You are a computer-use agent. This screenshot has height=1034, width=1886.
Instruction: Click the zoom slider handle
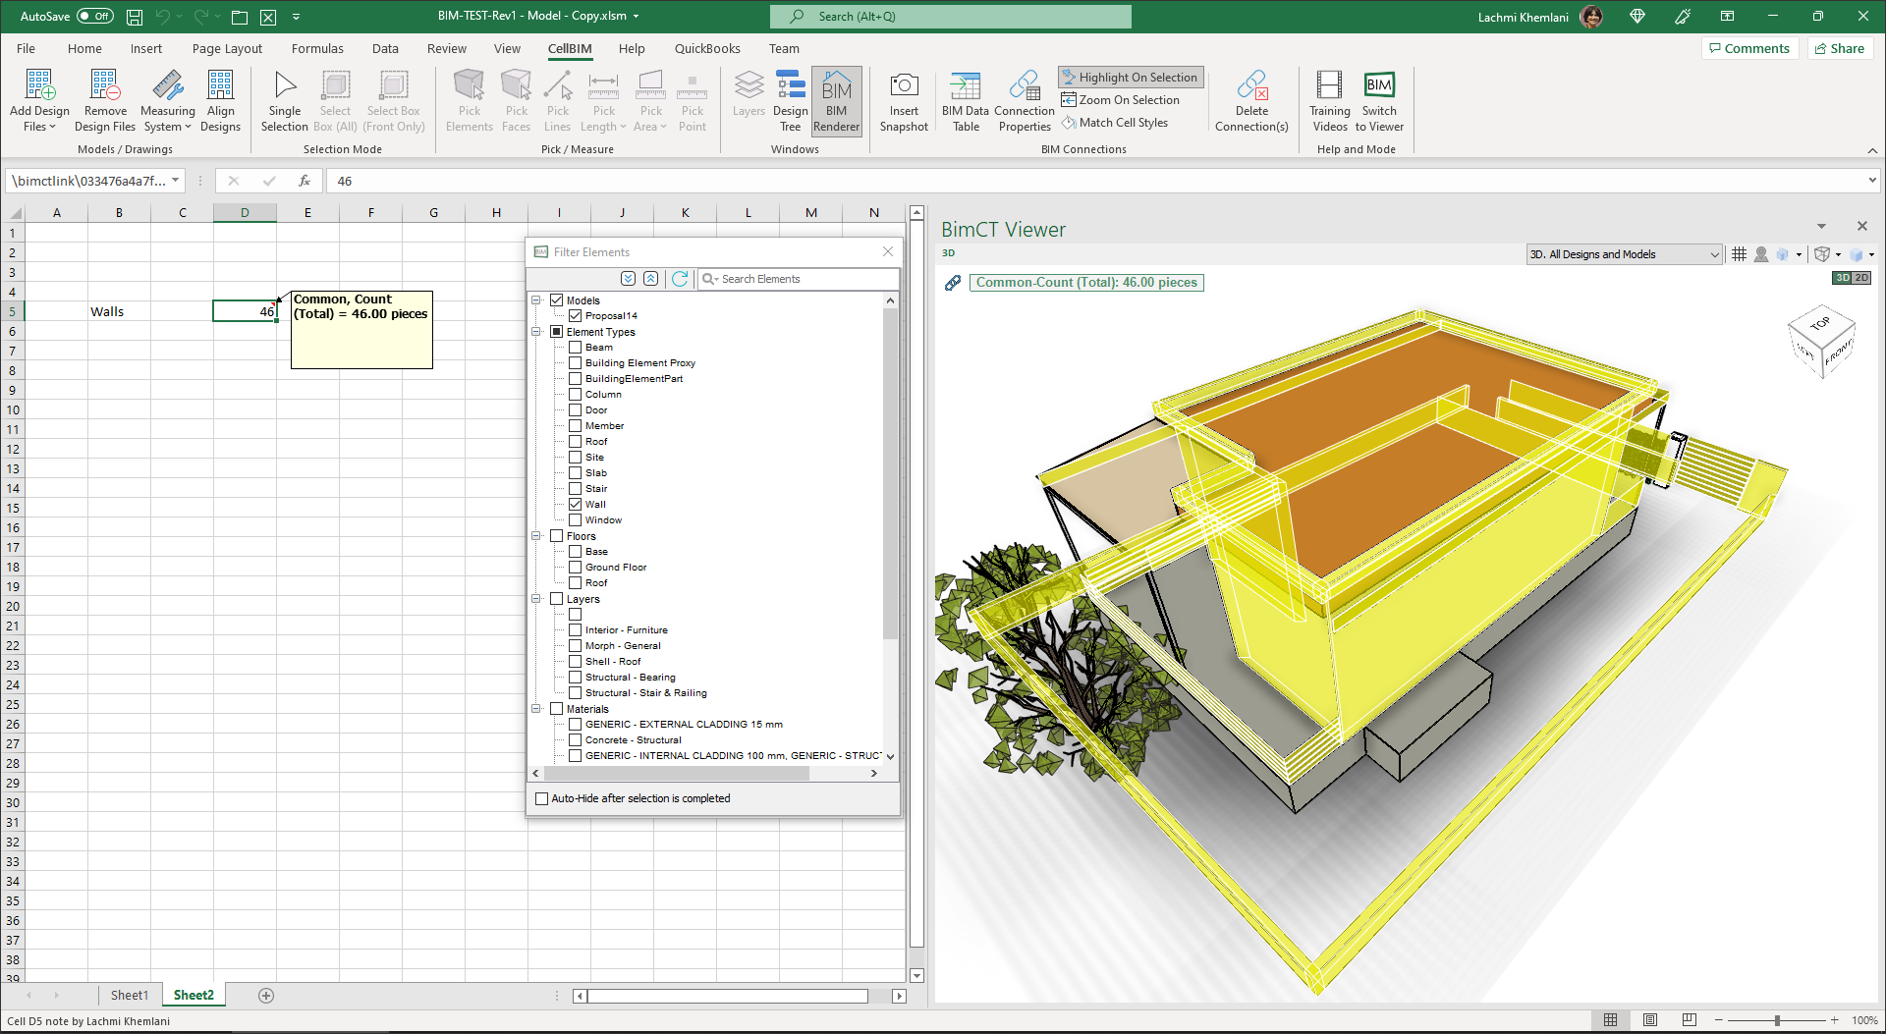[x=1777, y=1020]
